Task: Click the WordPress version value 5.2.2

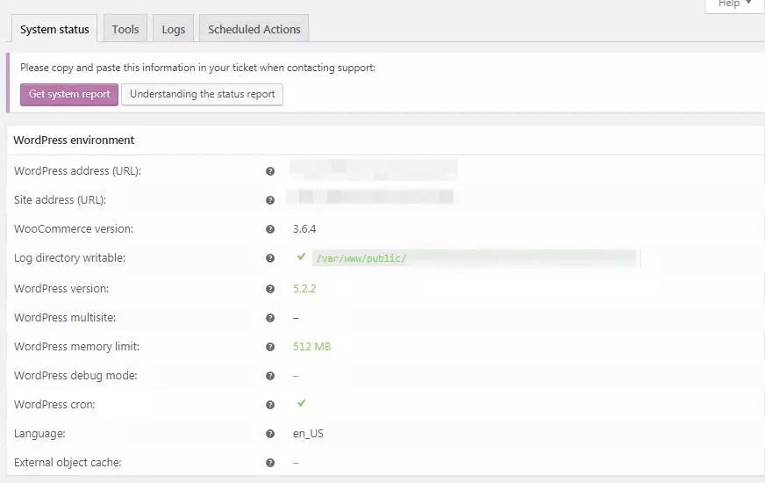Action: point(304,289)
